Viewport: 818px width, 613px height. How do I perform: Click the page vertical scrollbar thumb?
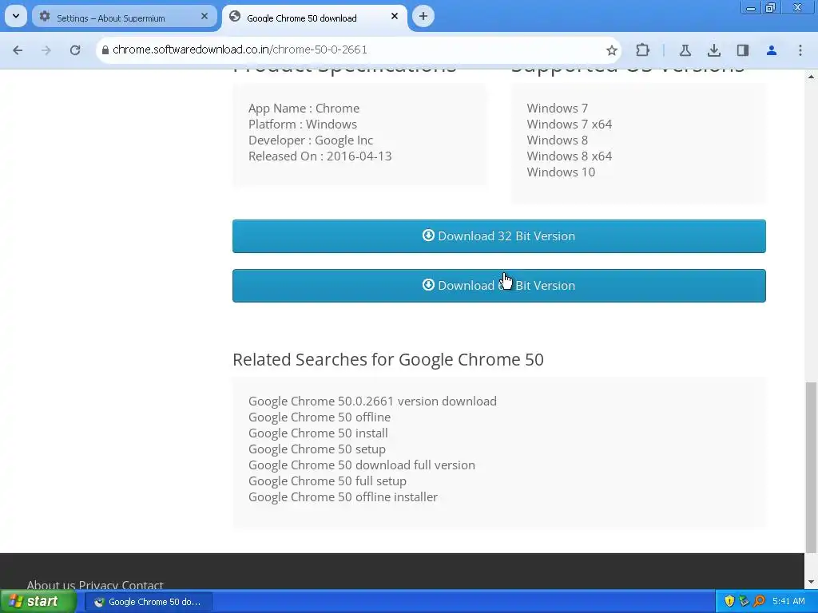point(811,467)
